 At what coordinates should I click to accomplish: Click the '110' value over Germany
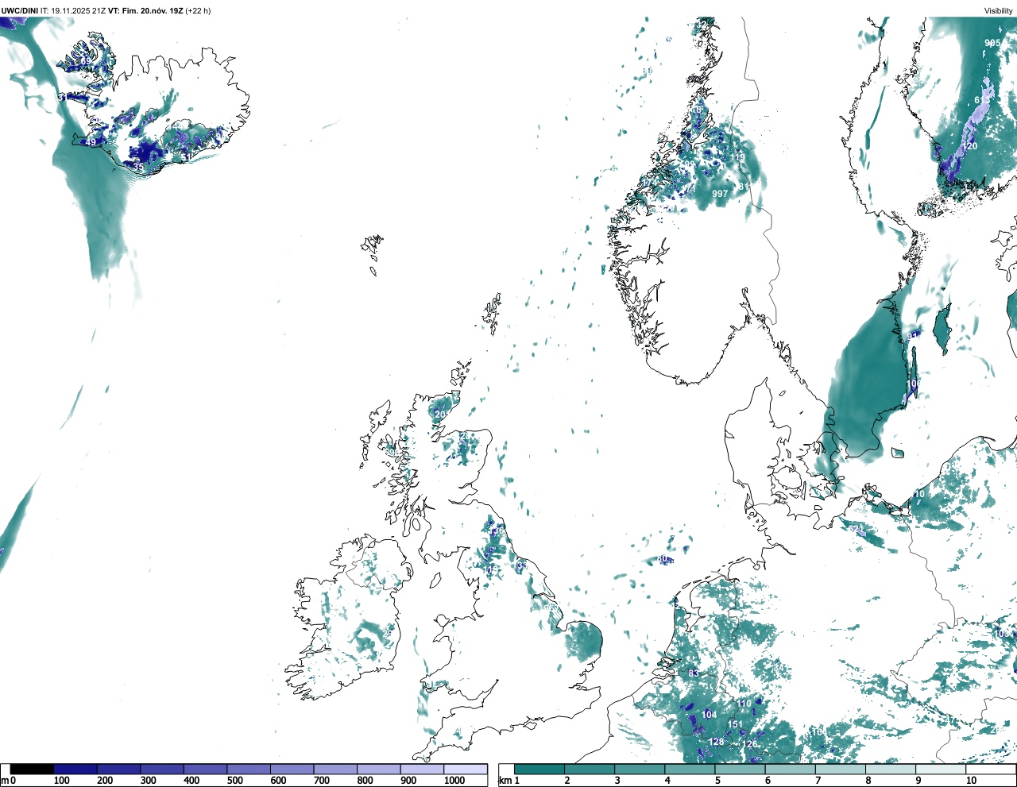pyautogui.click(x=744, y=704)
